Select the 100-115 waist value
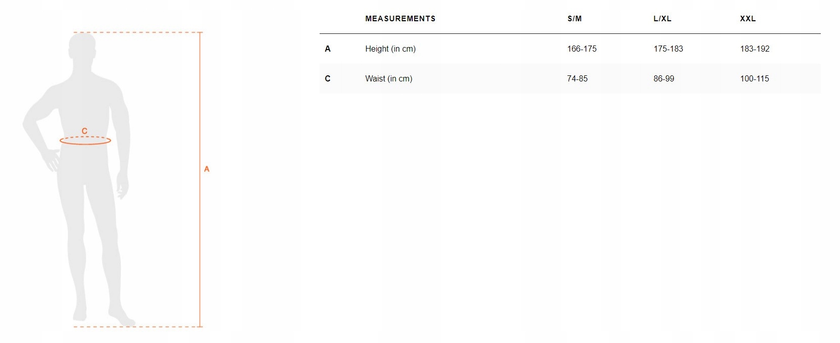Viewport: 840px width, 343px height. pyautogui.click(x=755, y=79)
